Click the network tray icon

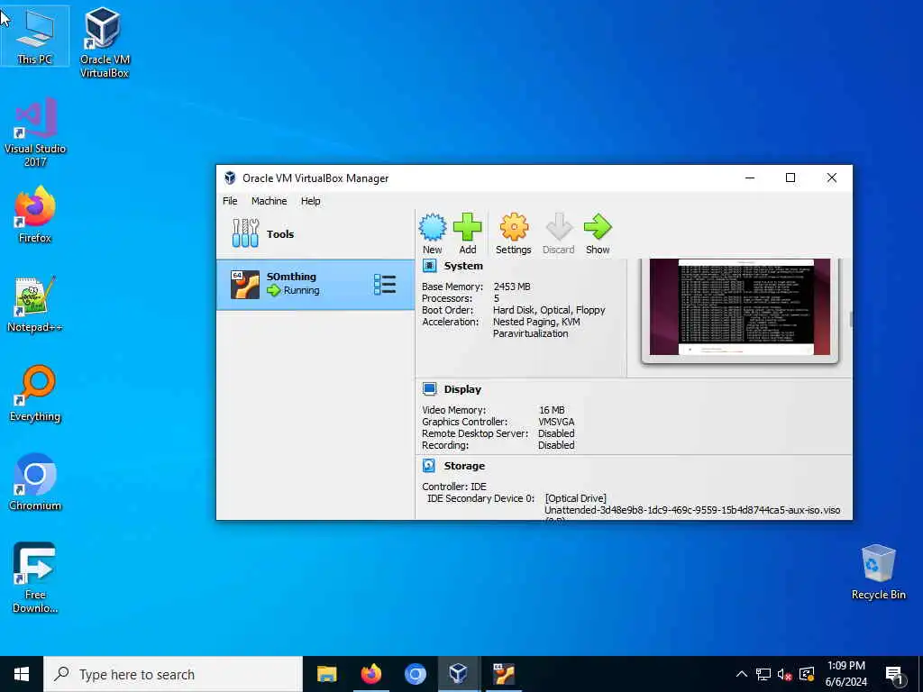tap(763, 674)
